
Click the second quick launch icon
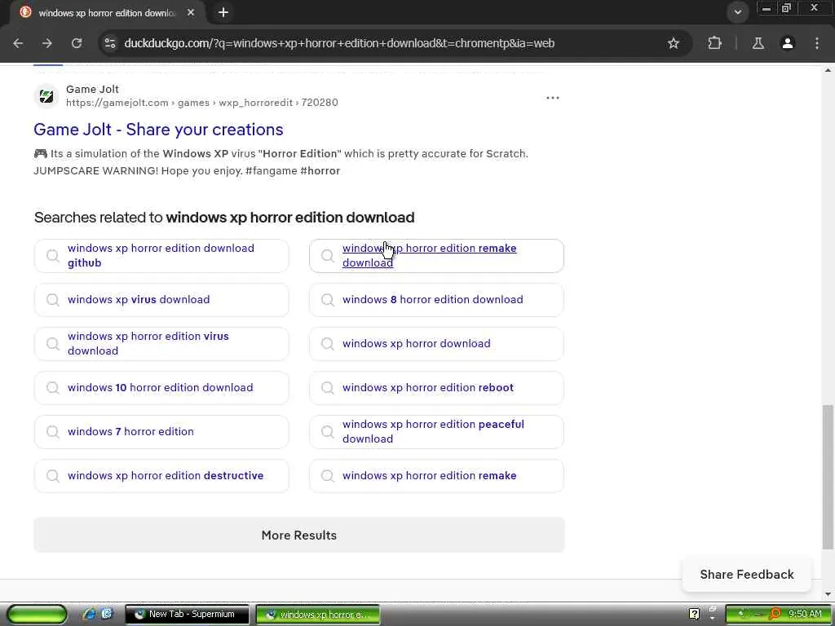(x=107, y=615)
